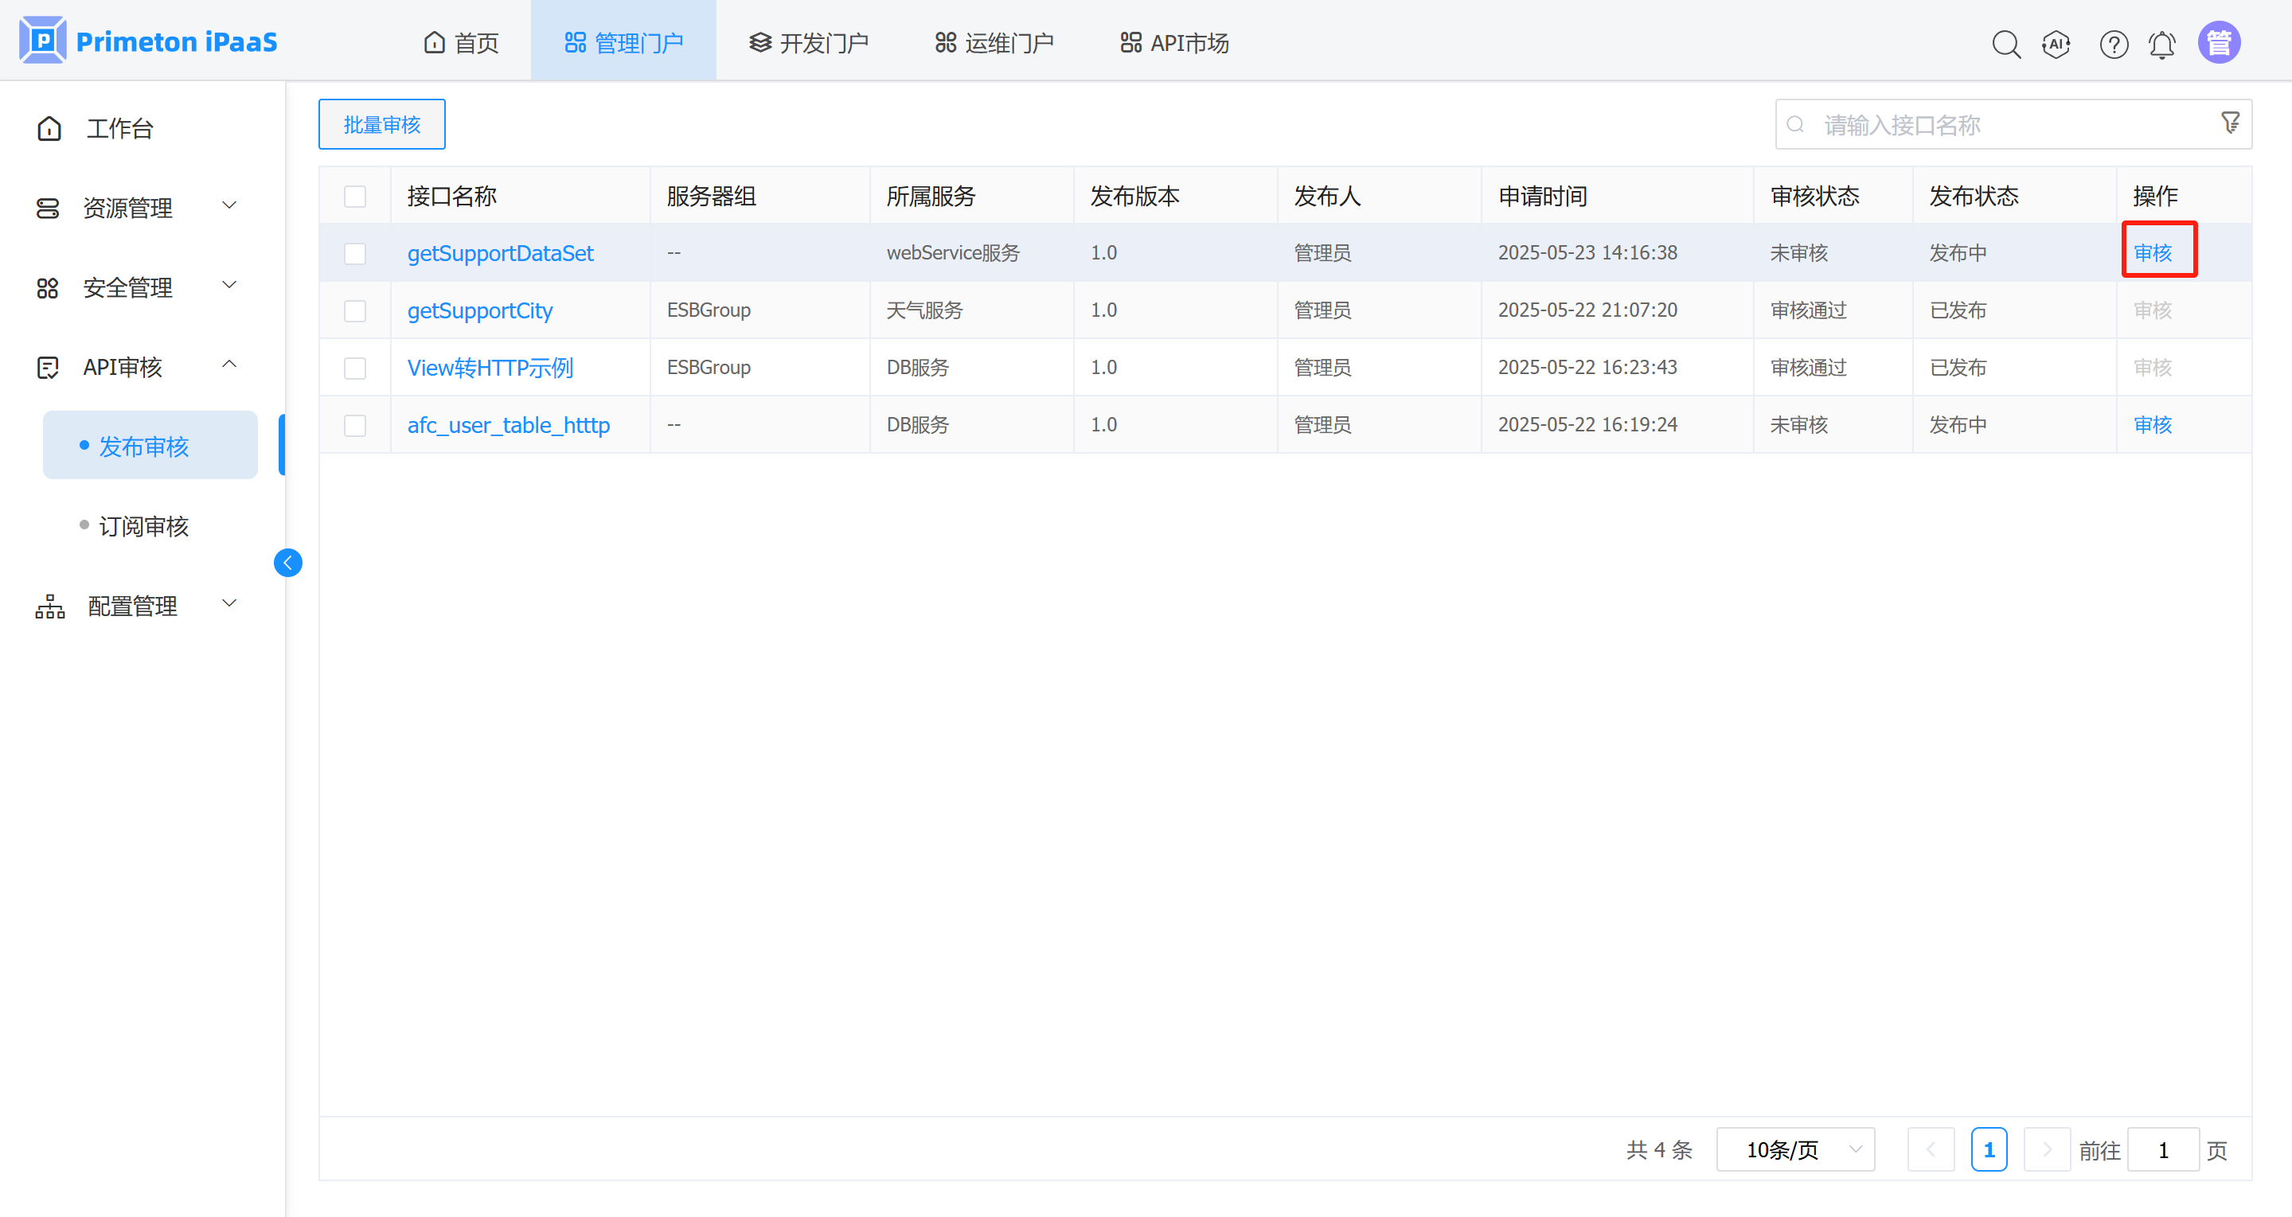Open the getSupportCity interface link
This screenshot has width=2292, height=1217.
[x=479, y=310]
